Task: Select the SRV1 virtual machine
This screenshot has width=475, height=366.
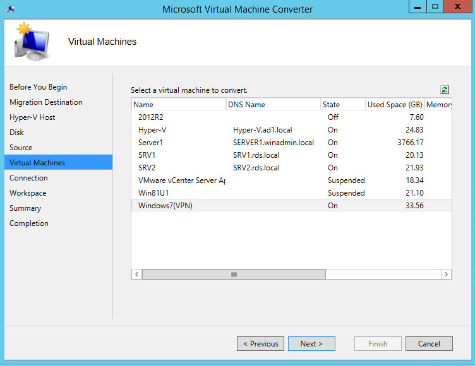Action: pyautogui.click(x=291, y=155)
